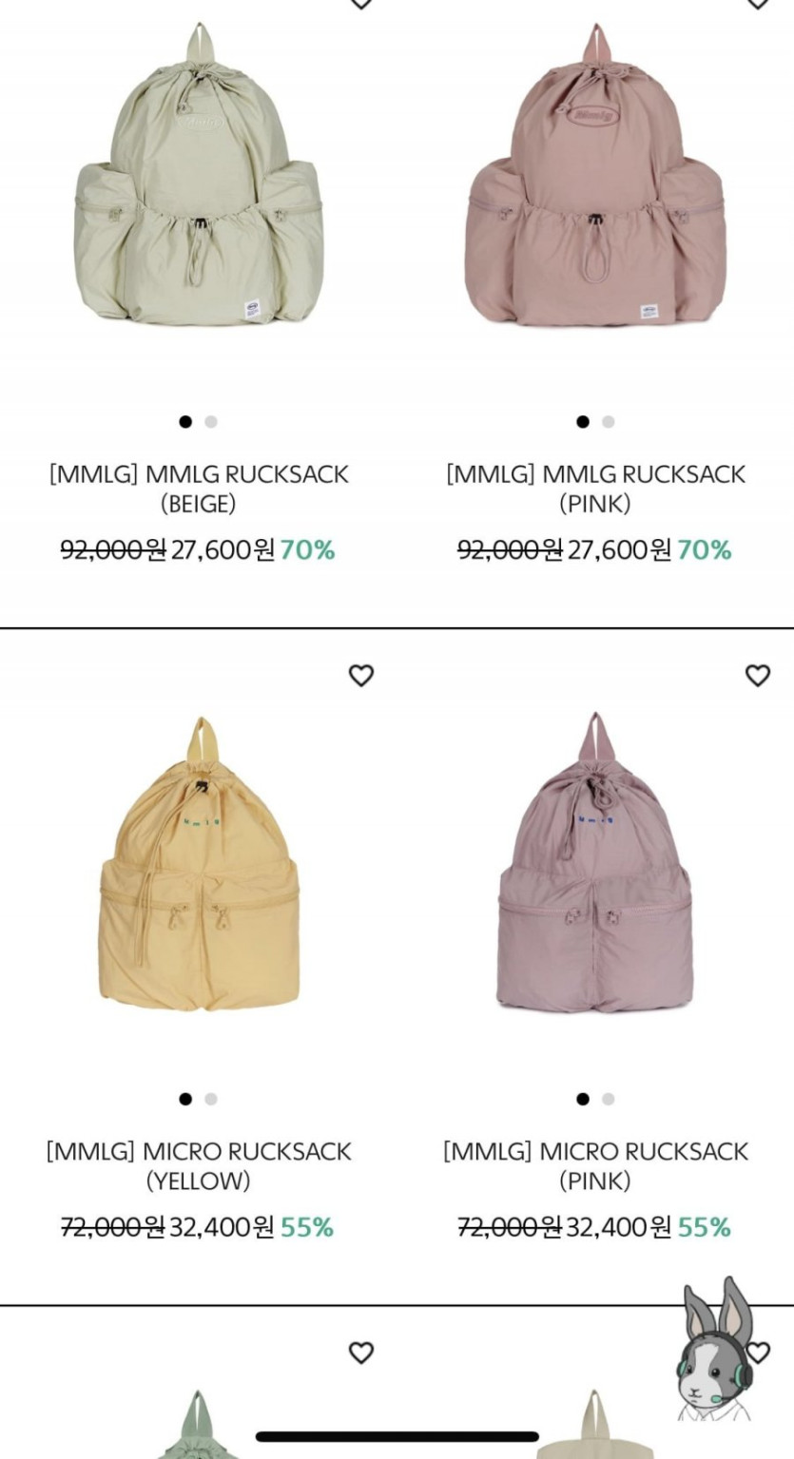
Task: Select second image dot for yellow Micro Rucksack
Action: click(x=211, y=1099)
